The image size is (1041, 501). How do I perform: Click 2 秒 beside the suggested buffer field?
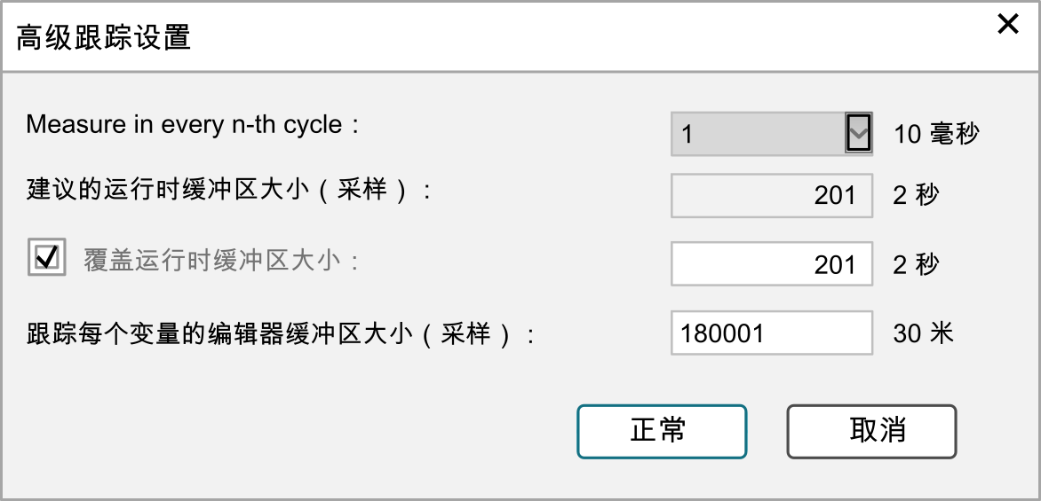click(x=916, y=195)
